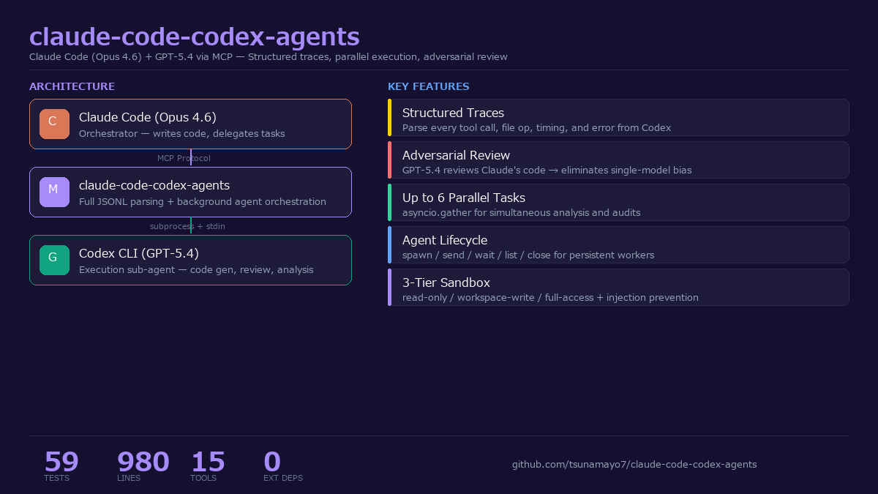Viewport: 878px width, 494px height.
Task: Select the Claude Code (Opus 4.6) card title
Action: click(148, 117)
